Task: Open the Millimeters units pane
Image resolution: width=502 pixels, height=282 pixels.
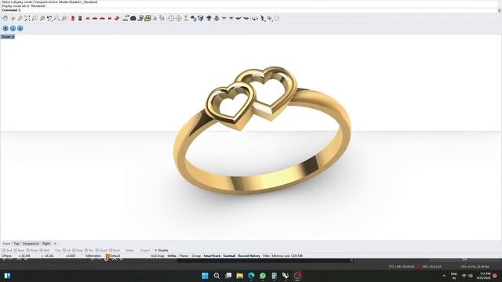Action: 93,256
